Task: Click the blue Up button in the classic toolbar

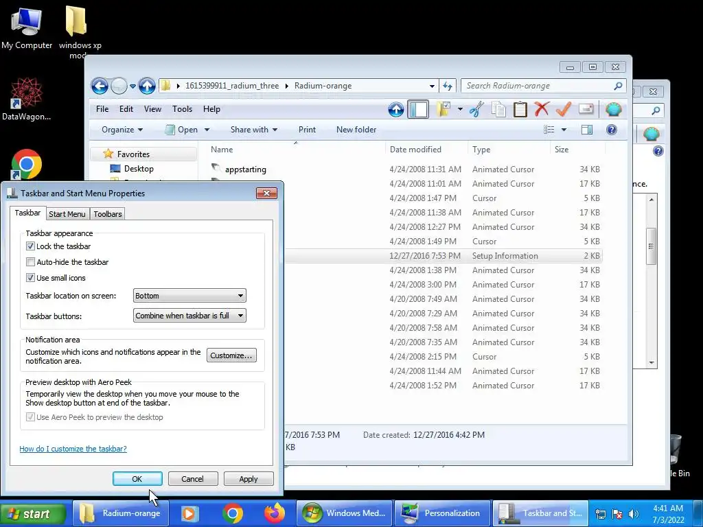Action: (396, 109)
